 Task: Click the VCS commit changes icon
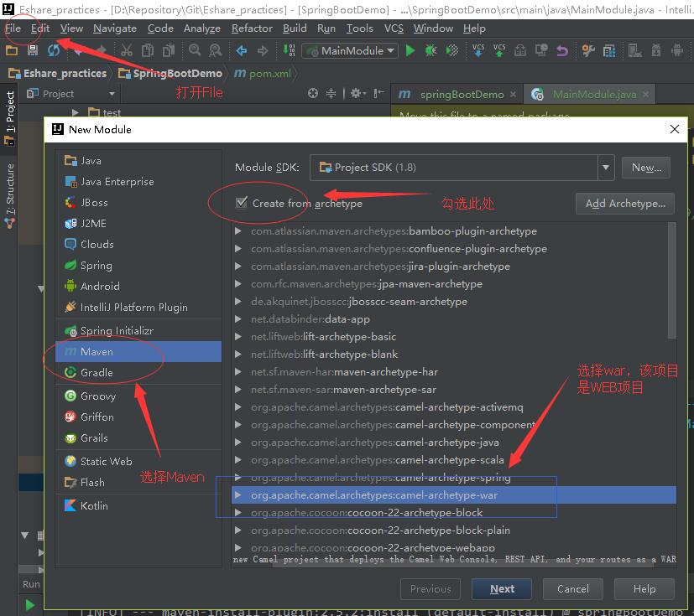(x=499, y=50)
